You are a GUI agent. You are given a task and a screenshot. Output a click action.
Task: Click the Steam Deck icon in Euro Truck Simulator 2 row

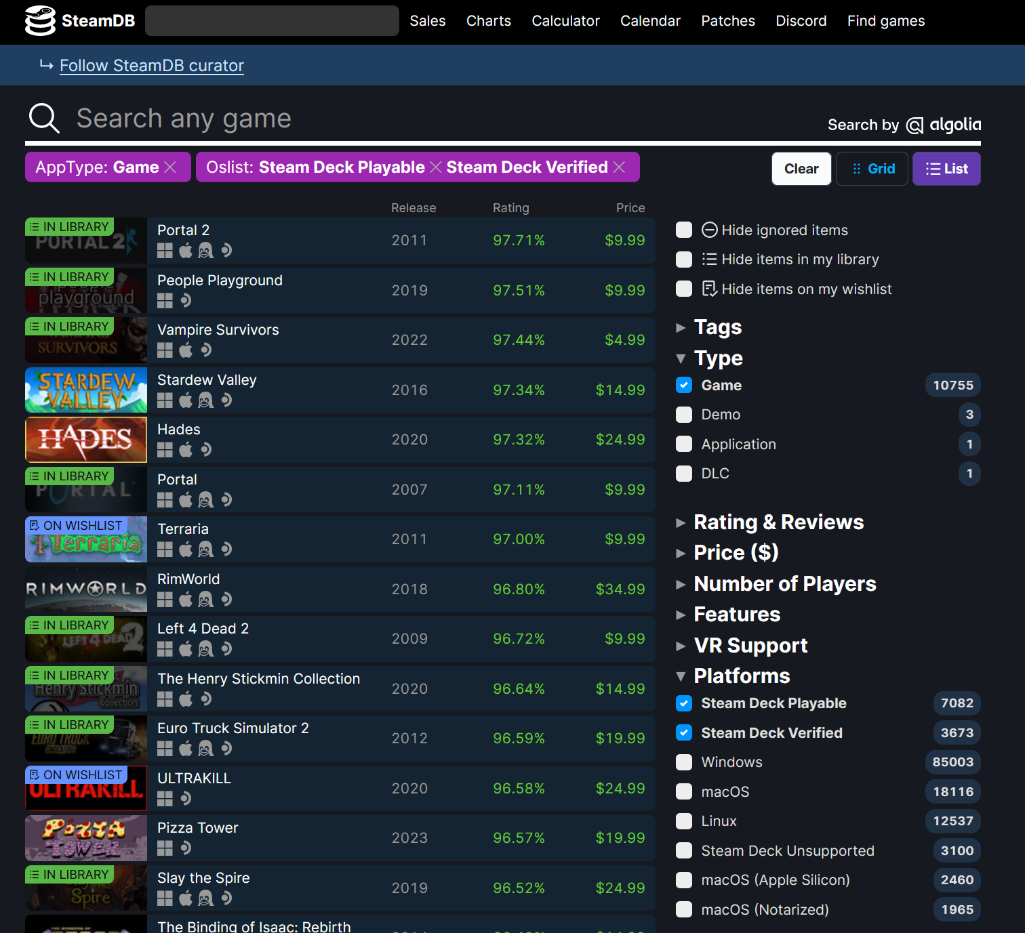[x=226, y=749]
